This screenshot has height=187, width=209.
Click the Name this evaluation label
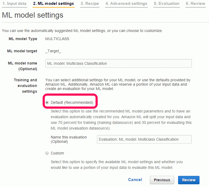point(69,139)
